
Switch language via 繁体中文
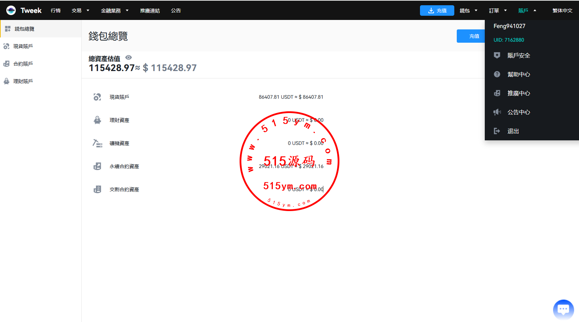[x=562, y=10]
